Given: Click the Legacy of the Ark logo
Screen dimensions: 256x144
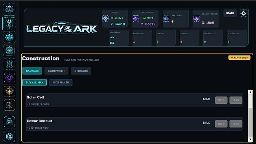Looking at the screenshot, I should tap(62, 28).
